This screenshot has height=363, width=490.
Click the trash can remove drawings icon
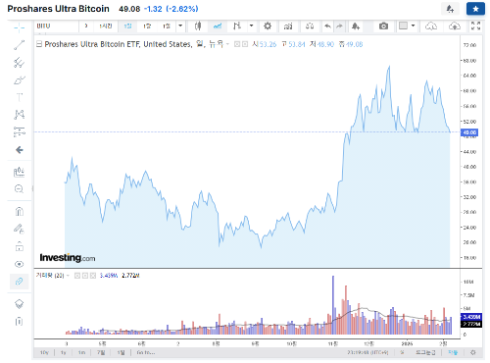click(x=20, y=322)
